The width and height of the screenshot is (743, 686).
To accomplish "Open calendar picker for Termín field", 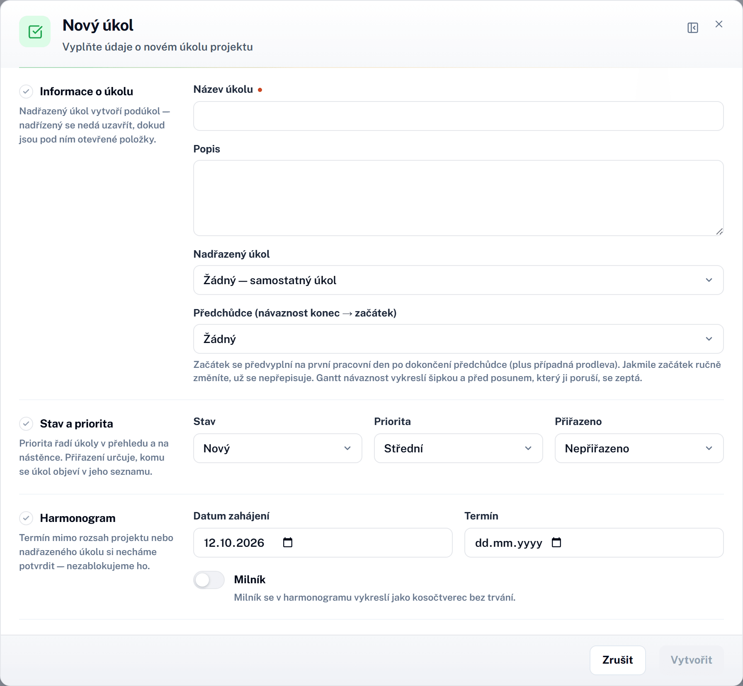I will (556, 542).
